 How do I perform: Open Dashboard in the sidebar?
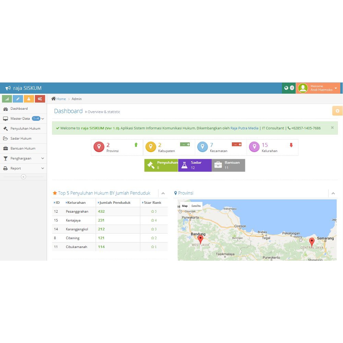pos(23,109)
